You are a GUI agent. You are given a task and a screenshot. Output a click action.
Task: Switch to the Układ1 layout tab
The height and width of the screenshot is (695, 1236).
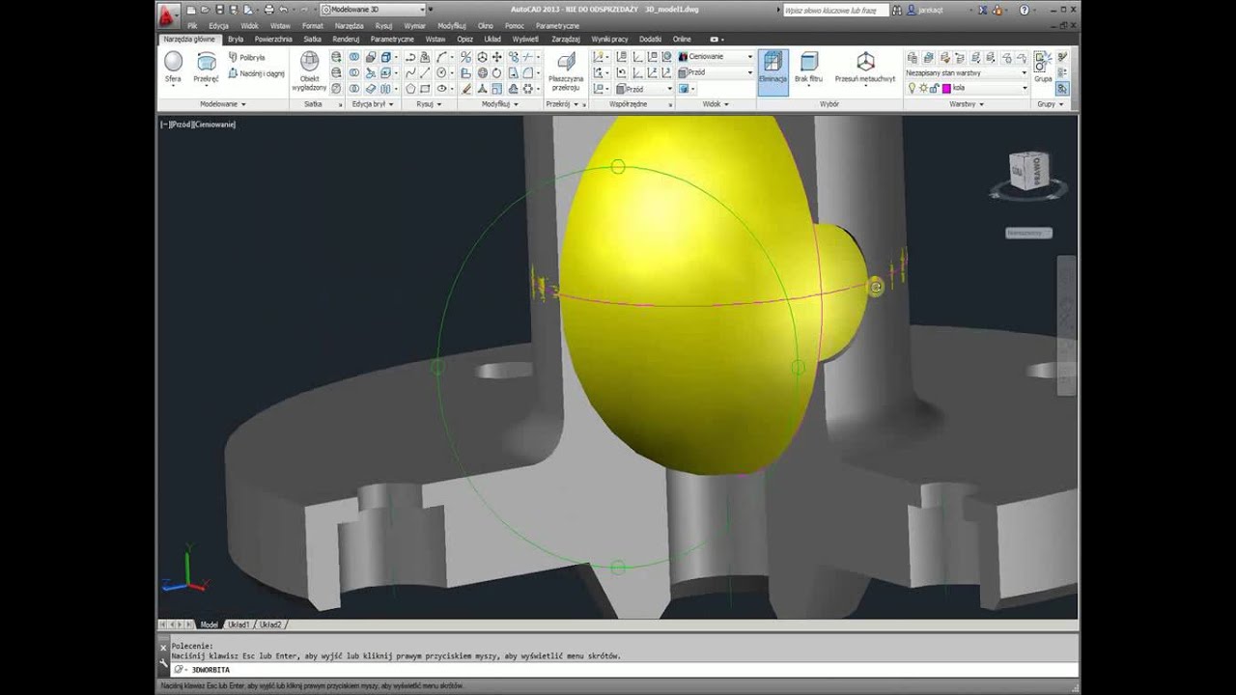[239, 625]
